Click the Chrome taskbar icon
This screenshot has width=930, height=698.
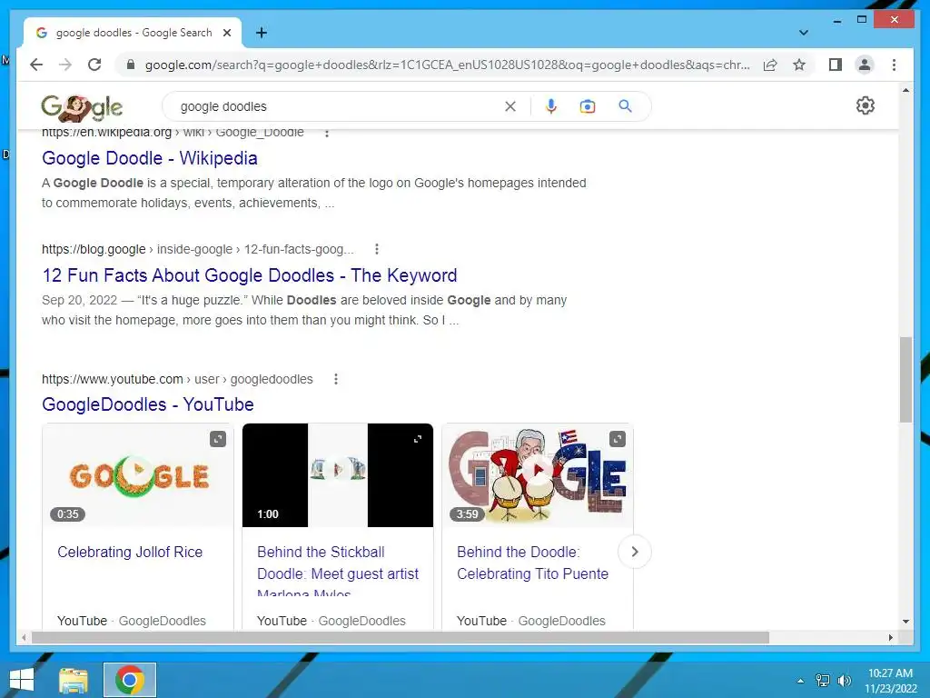click(x=130, y=680)
